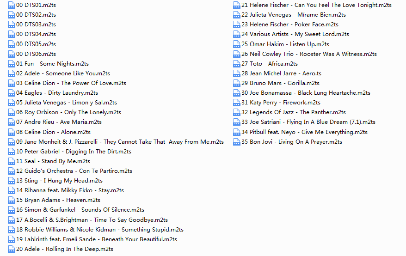Click the icon for 23 Helene Fischer - Poker Face
This screenshot has width=406, height=256.
[x=237, y=24]
